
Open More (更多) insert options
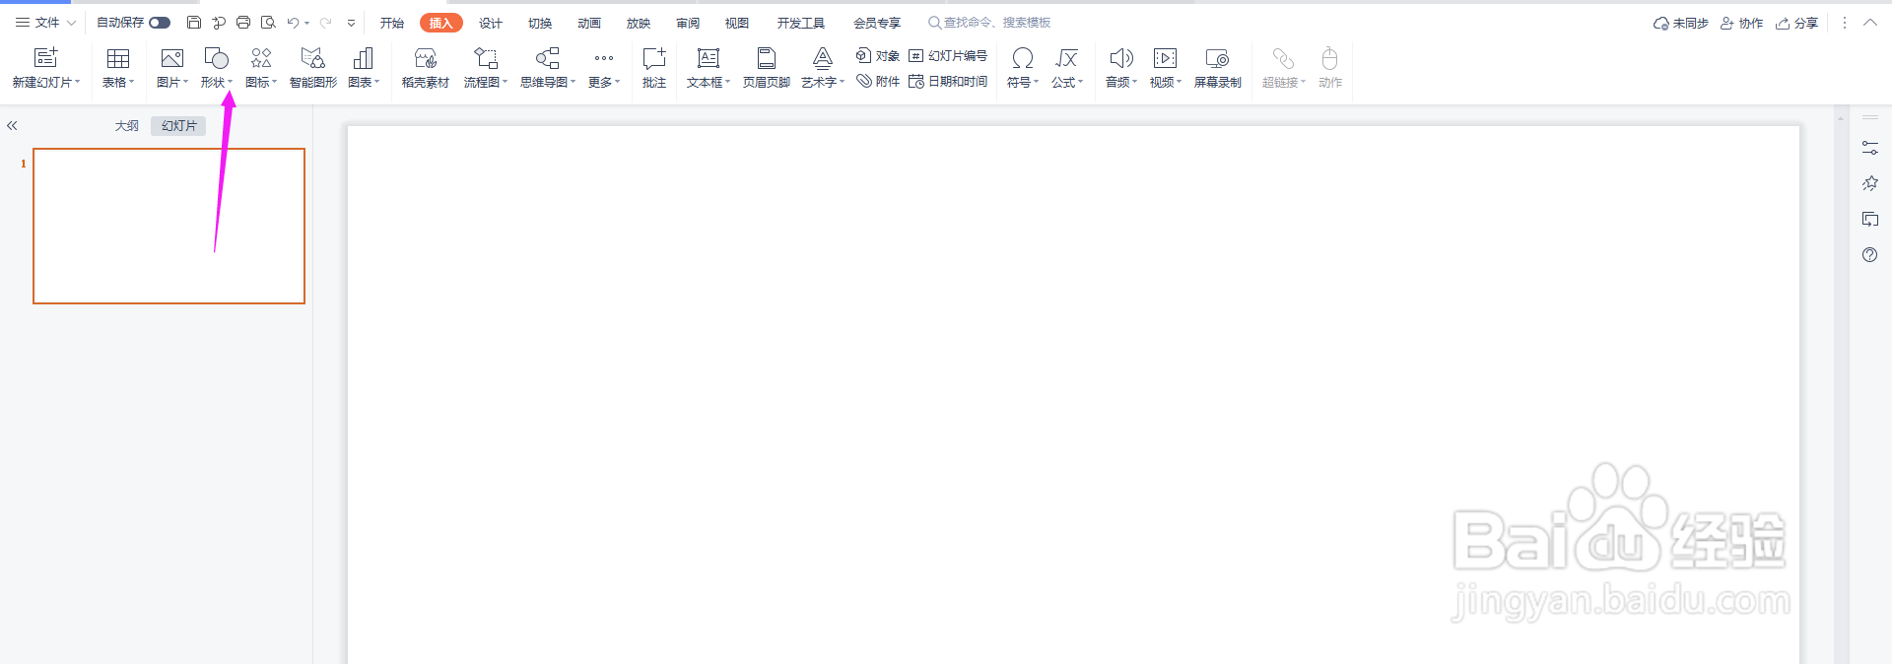click(604, 68)
